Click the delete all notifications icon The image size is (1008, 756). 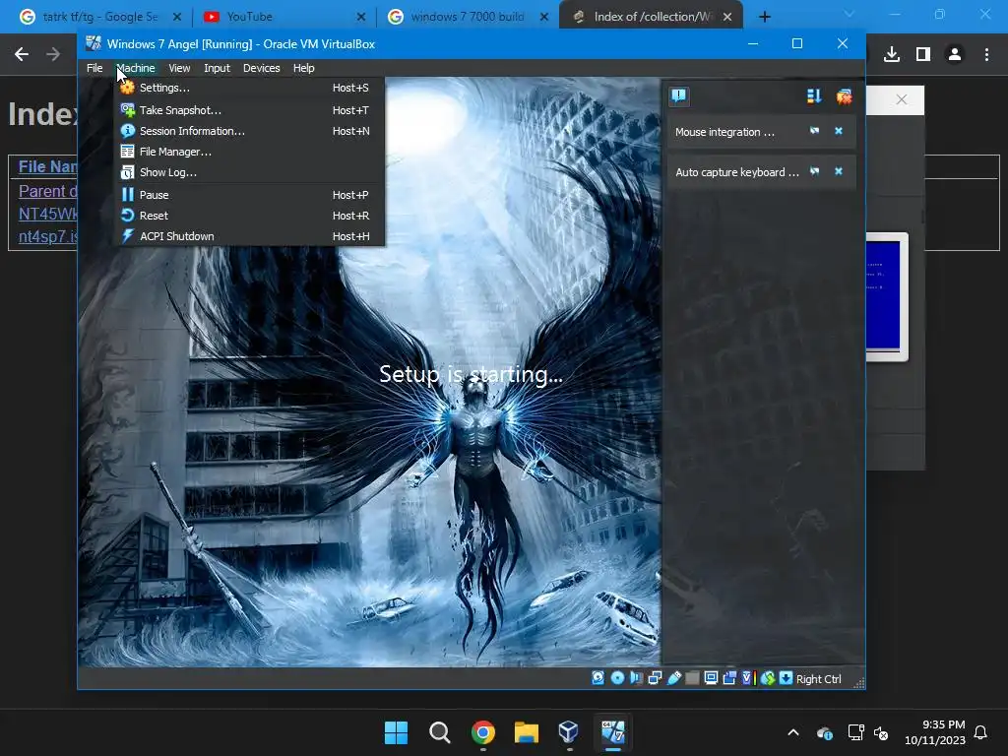844,96
